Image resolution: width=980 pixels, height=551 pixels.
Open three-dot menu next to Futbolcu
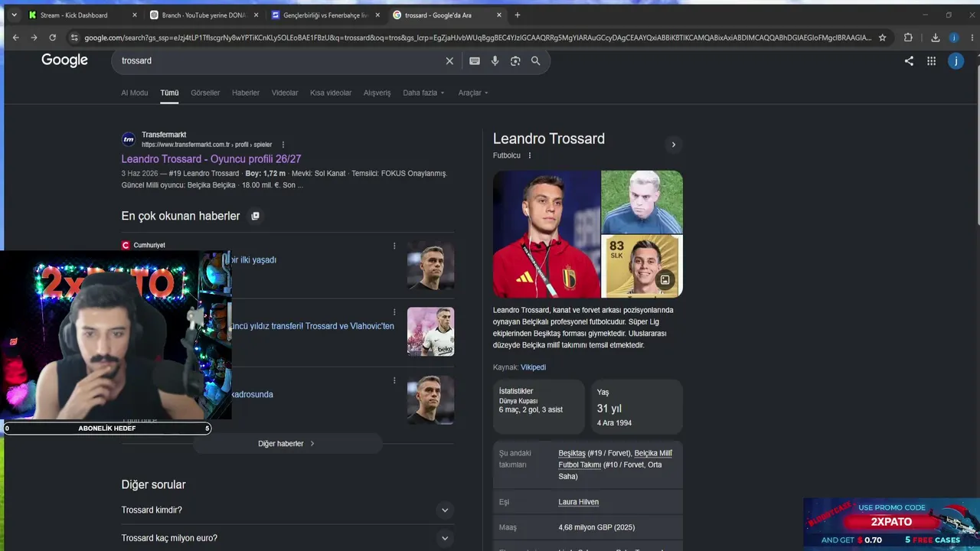(x=529, y=155)
